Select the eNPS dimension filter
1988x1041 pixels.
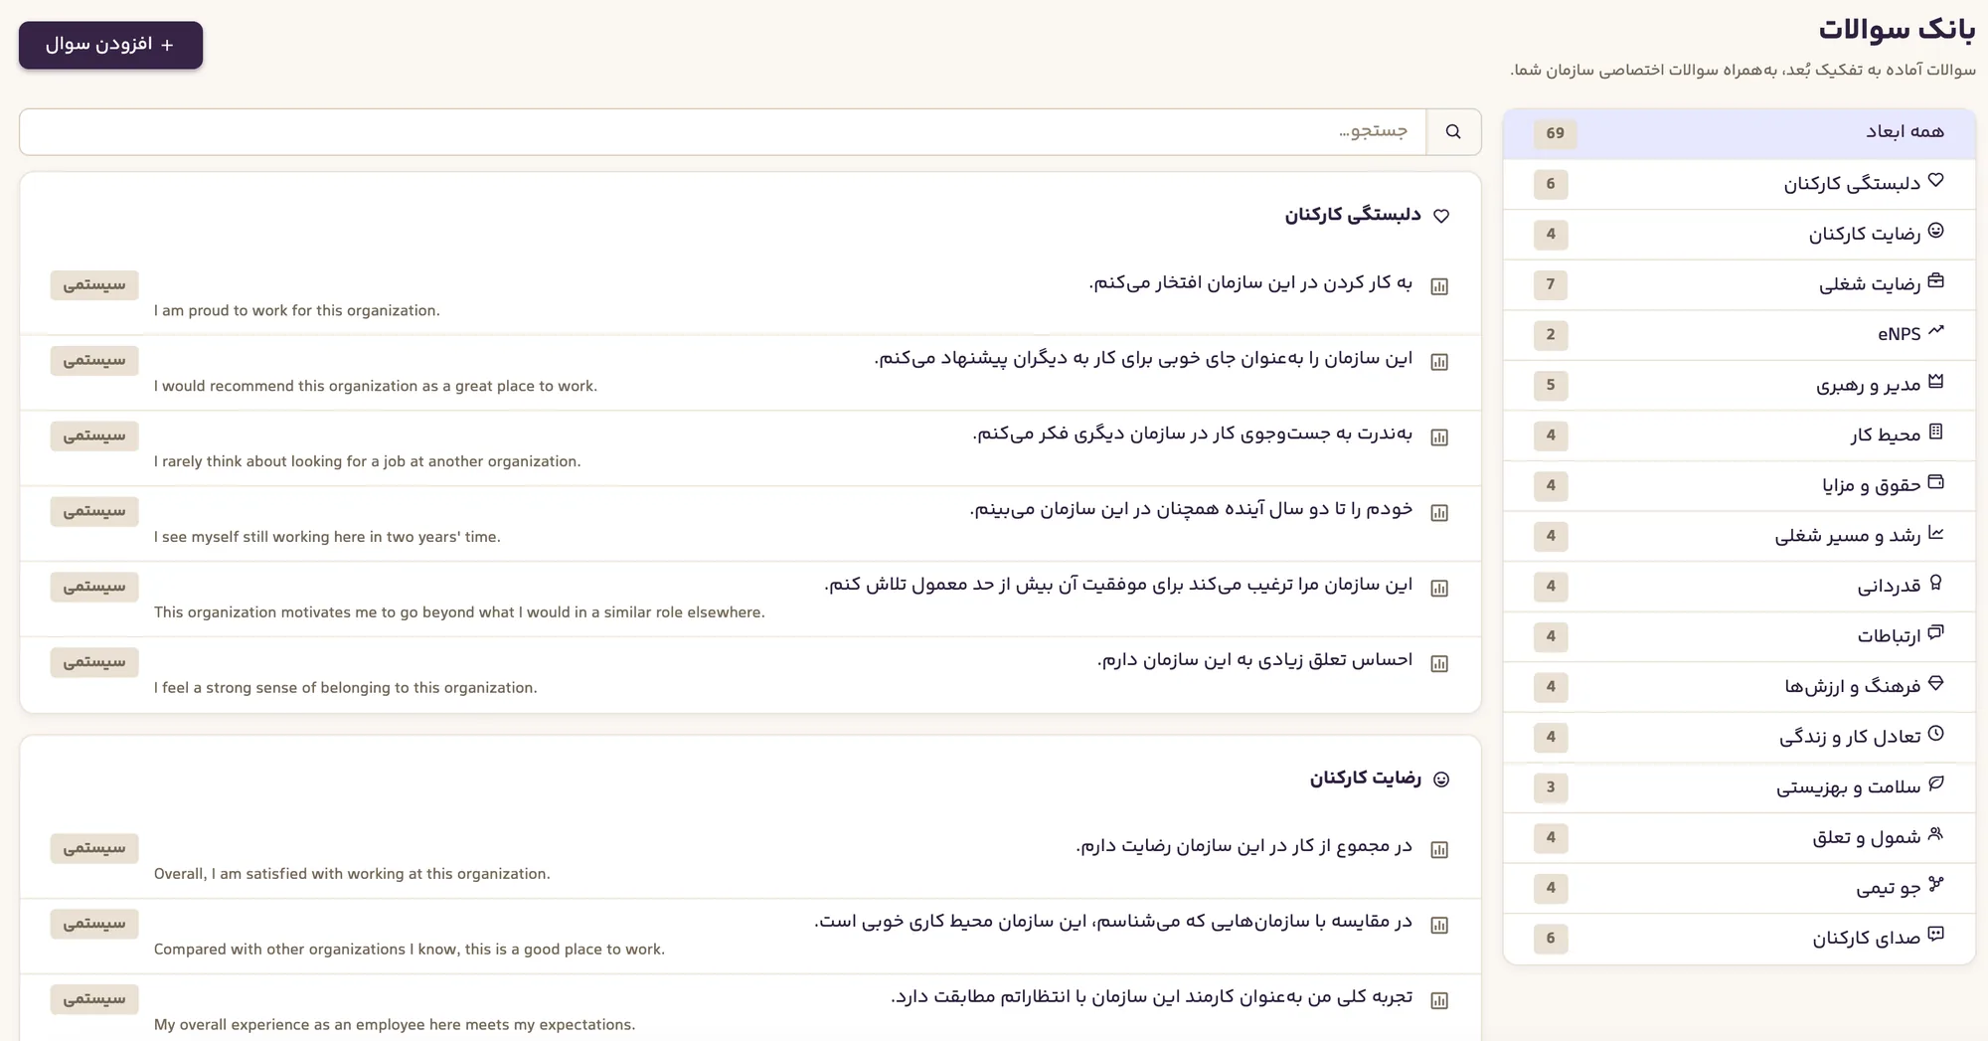1739,334
